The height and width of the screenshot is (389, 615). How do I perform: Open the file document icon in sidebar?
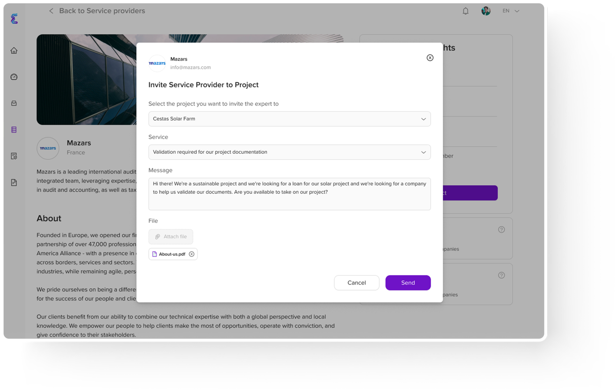(x=14, y=182)
